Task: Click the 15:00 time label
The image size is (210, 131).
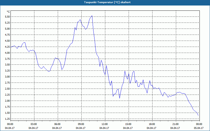Action: tap(129, 124)
